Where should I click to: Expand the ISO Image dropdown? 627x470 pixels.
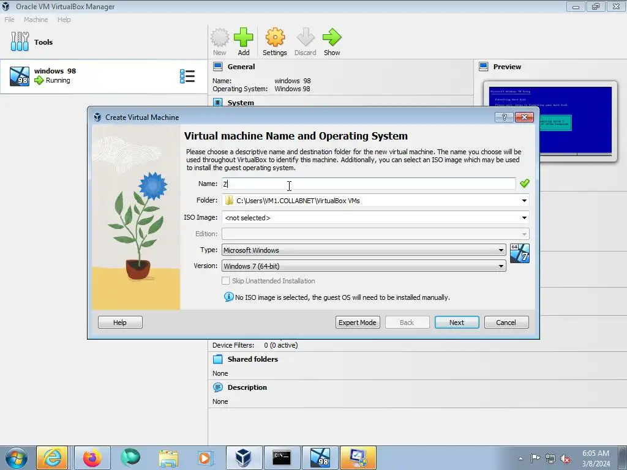524,218
